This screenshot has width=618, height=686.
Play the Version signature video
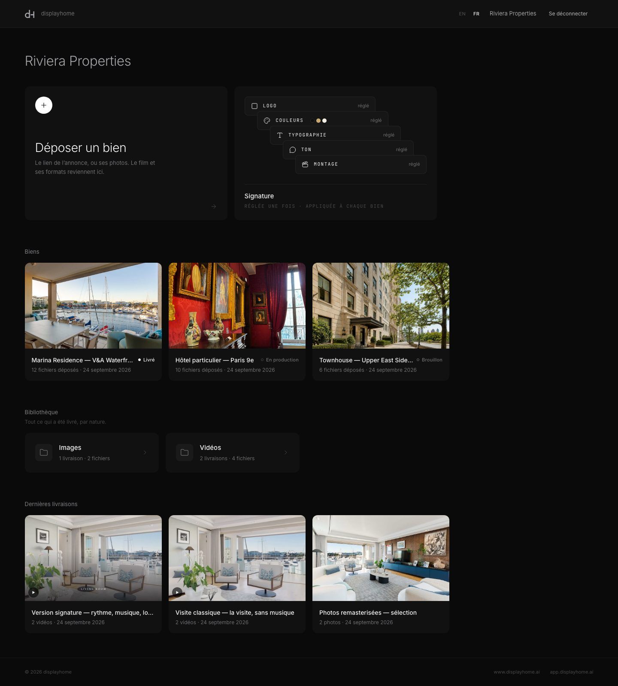pos(33,592)
